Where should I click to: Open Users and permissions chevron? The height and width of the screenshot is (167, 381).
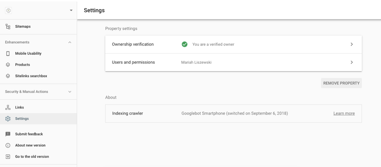click(352, 62)
